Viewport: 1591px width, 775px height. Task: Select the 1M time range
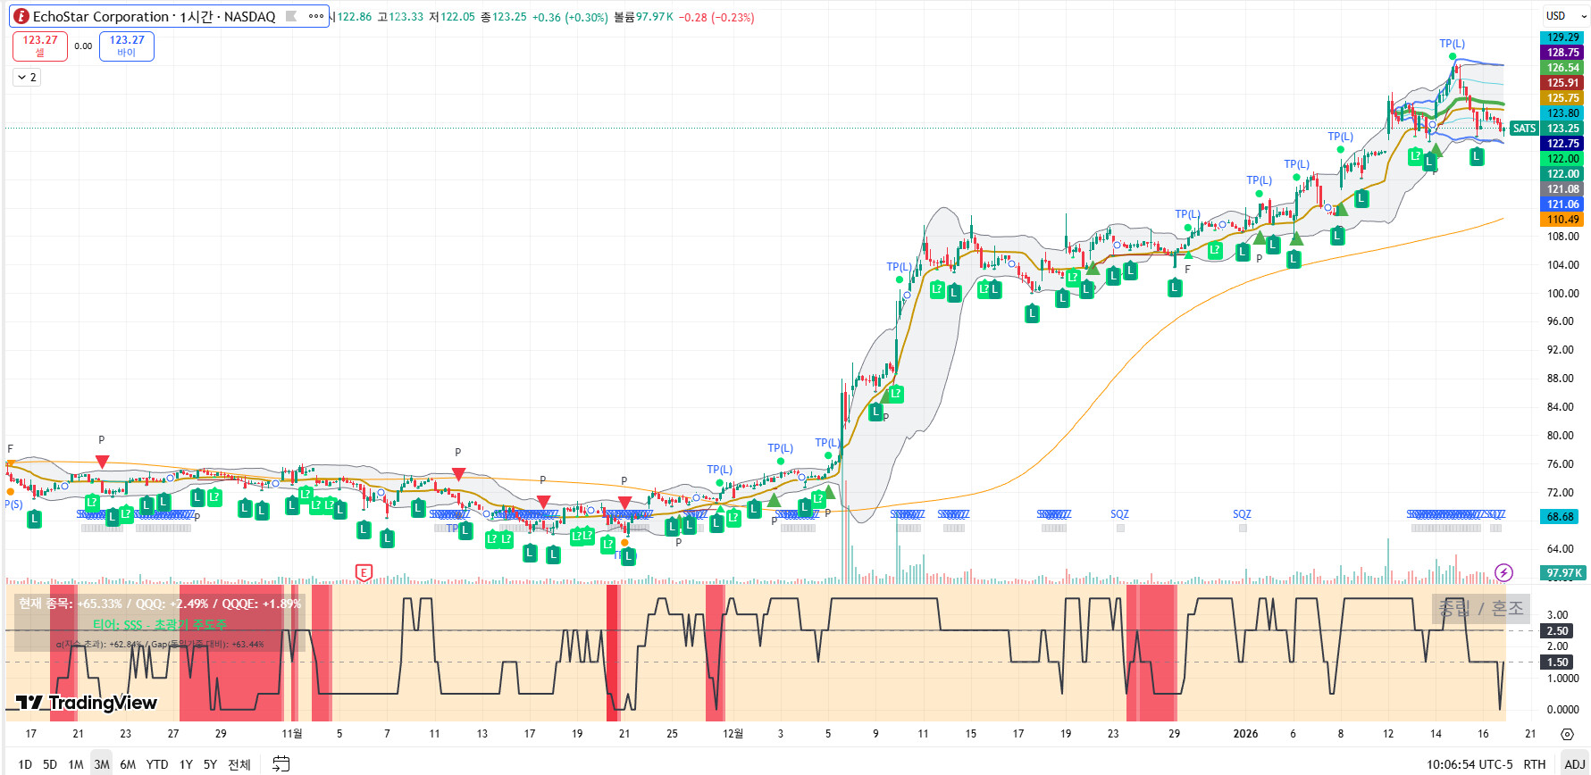coord(76,764)
